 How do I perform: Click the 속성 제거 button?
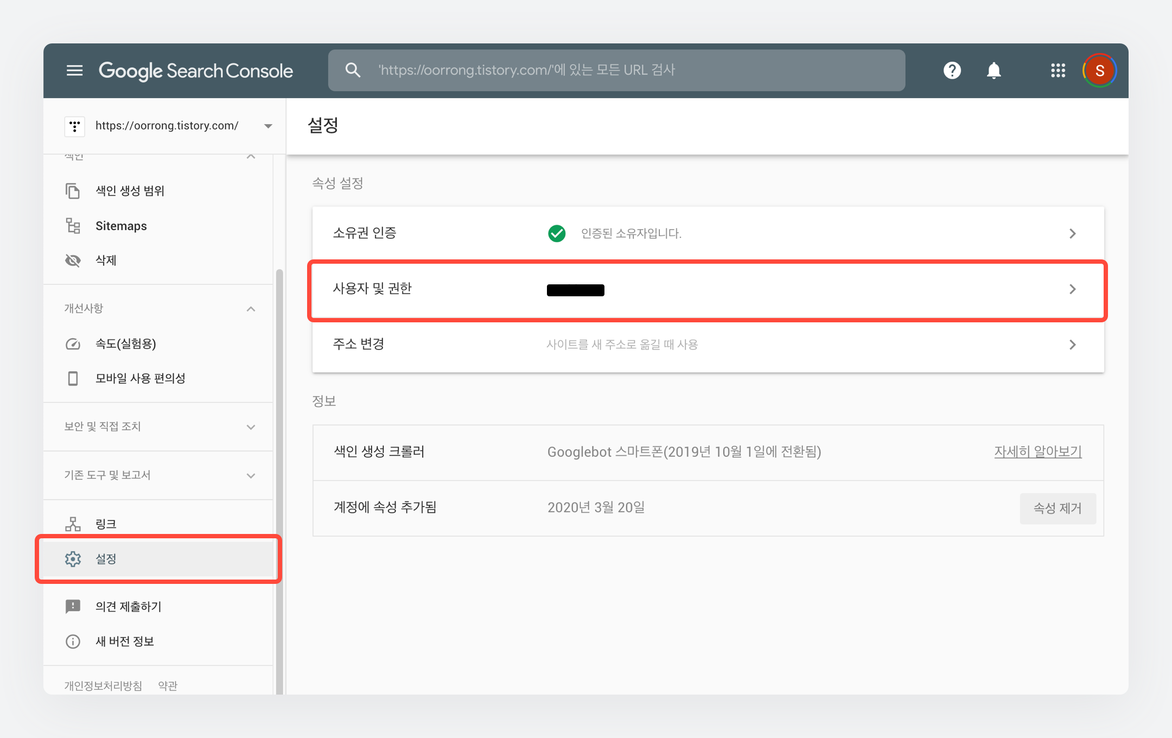tap(1058, 508)
